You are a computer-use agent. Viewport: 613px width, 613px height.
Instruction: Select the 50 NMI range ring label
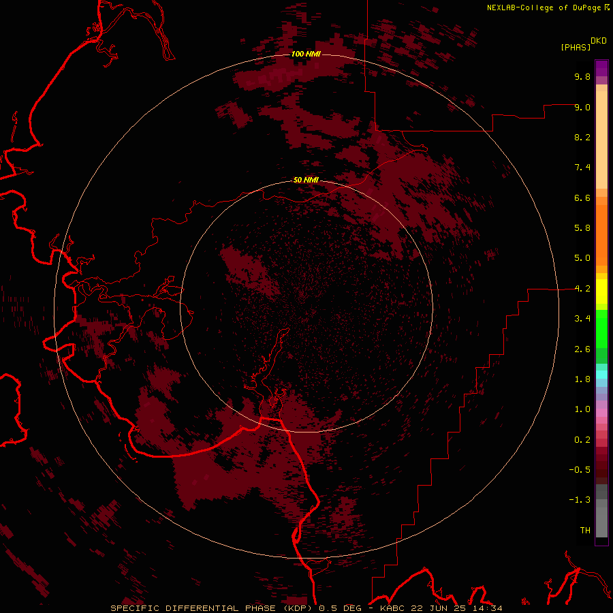[306, 180]
